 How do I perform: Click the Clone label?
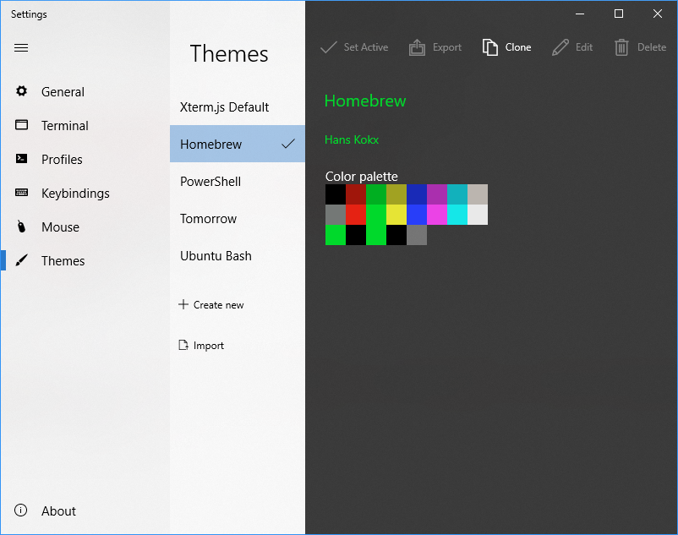pos(518,47)
